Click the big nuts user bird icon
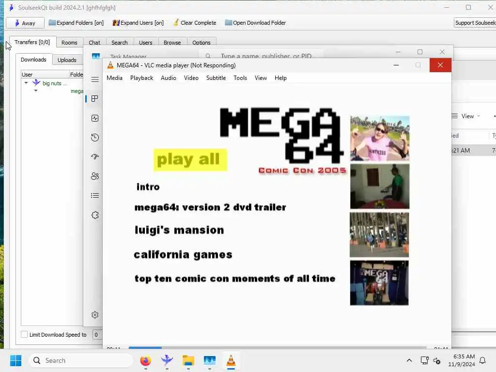The height and width of the screenshot is (372, 496). (36, 83)
